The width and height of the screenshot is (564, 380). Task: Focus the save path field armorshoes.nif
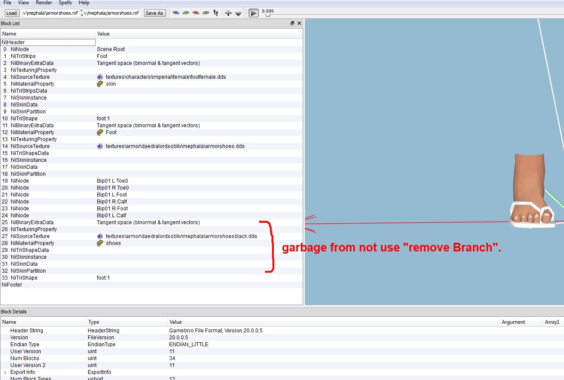112,13
